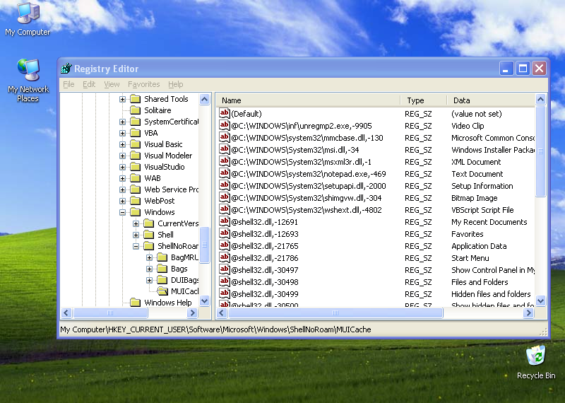Click the VBA folder icon
Screen dimensions: 565x403
pyautogui.click(x=135, y=133)
